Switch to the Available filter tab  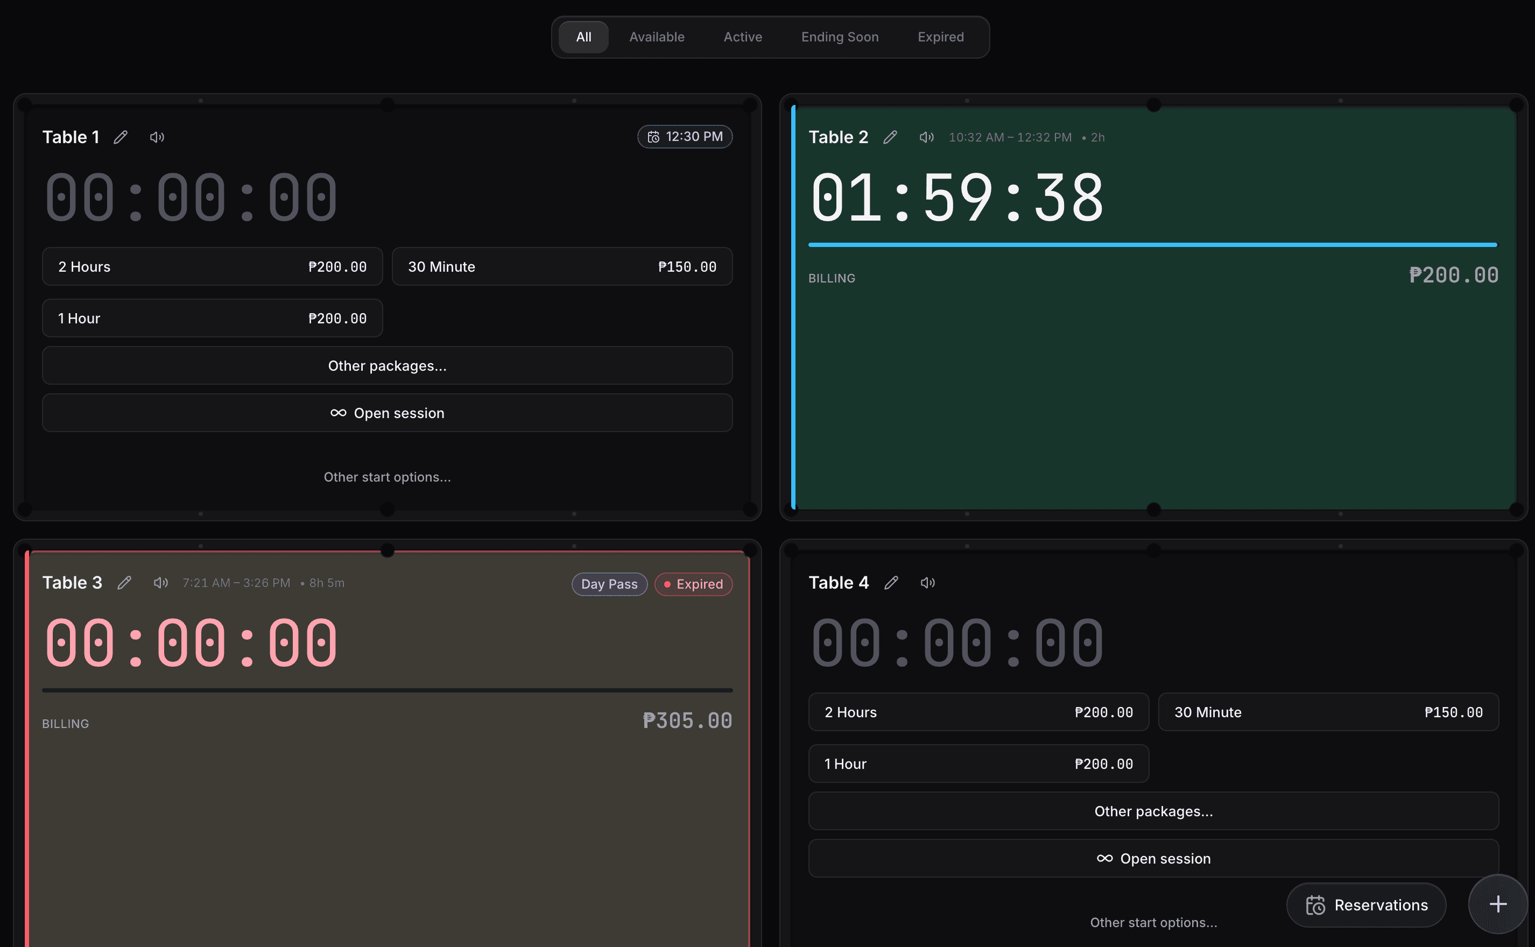point(657,37)
